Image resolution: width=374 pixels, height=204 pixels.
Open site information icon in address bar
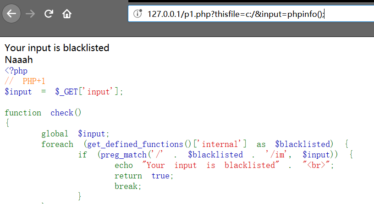[x=137, y=14]
